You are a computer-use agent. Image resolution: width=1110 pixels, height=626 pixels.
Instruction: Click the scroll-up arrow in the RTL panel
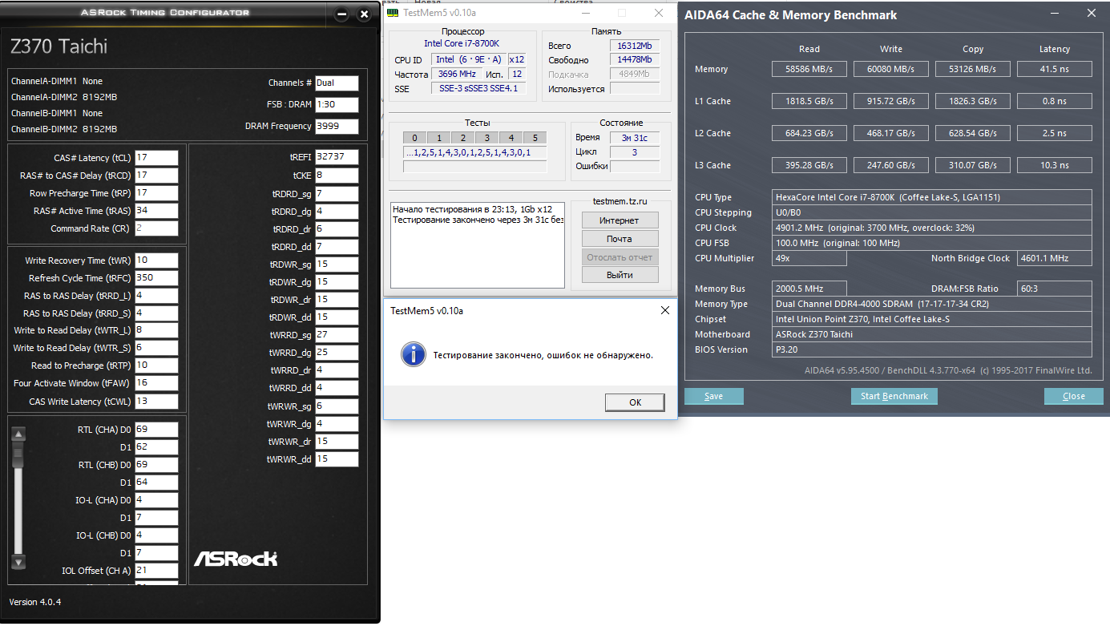pyautogui.click(x=19, y=434)
